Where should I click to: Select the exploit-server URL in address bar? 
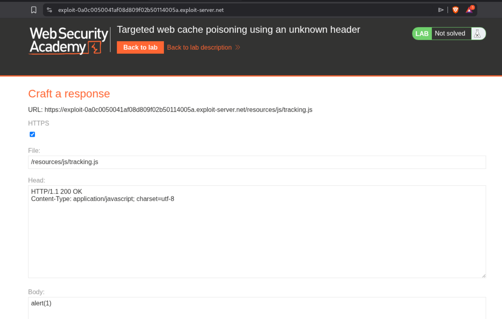click(141, 10)
